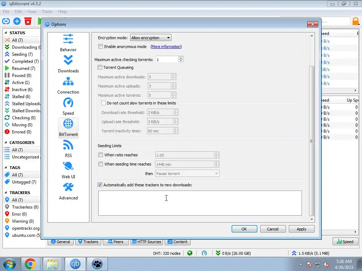
Task: Open Chrome from taskbar
Action: pos(30,264)
